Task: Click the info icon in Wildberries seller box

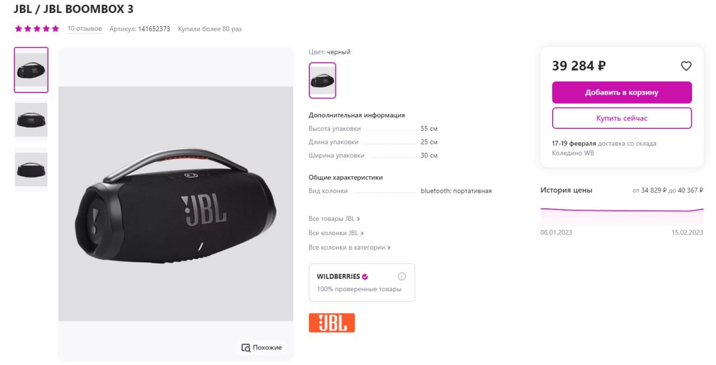Action: (402, 277)
